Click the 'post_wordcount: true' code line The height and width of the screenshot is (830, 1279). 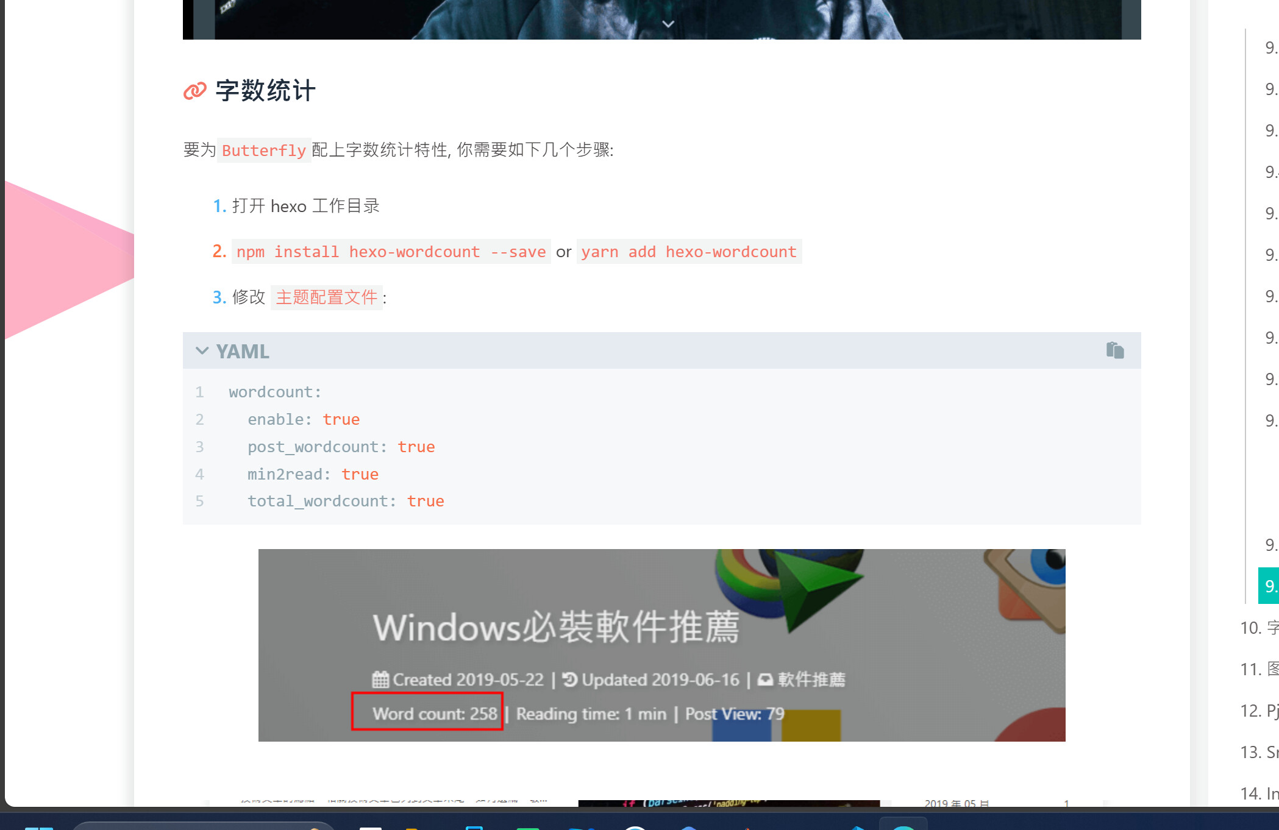pos(341,447)
